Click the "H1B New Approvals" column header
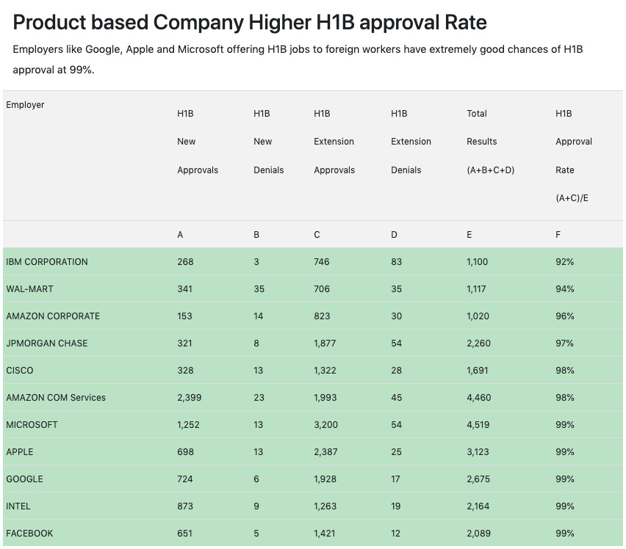This screenshot has width=626, height=549. [x=198, y=142]
